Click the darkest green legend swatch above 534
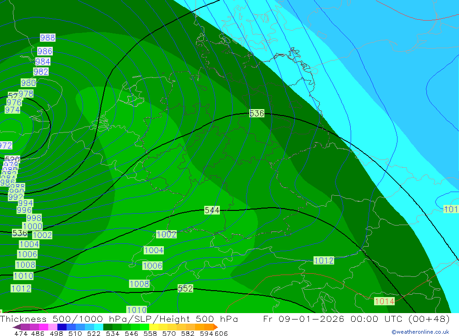 [x=108, y=327]
